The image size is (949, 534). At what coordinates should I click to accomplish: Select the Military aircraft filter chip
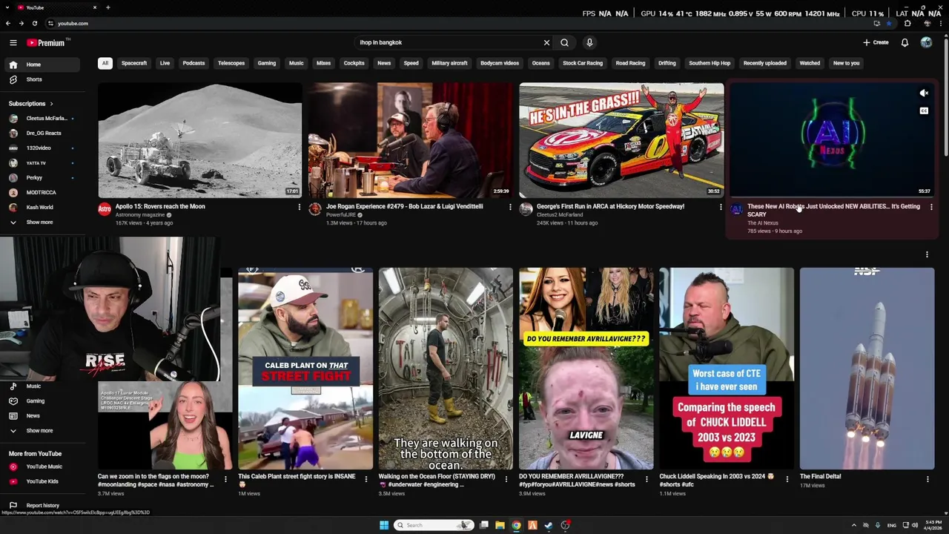(x=449, y=63)
